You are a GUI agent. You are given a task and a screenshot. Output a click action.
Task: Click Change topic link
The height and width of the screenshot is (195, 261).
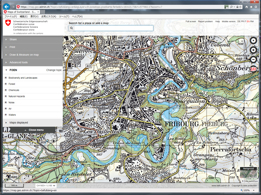[x=54, y=70]
